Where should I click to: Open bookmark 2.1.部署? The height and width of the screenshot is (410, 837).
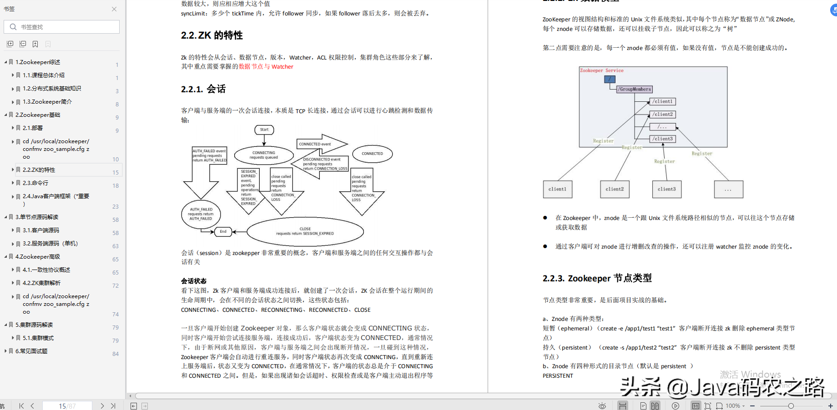pos(33,128)
